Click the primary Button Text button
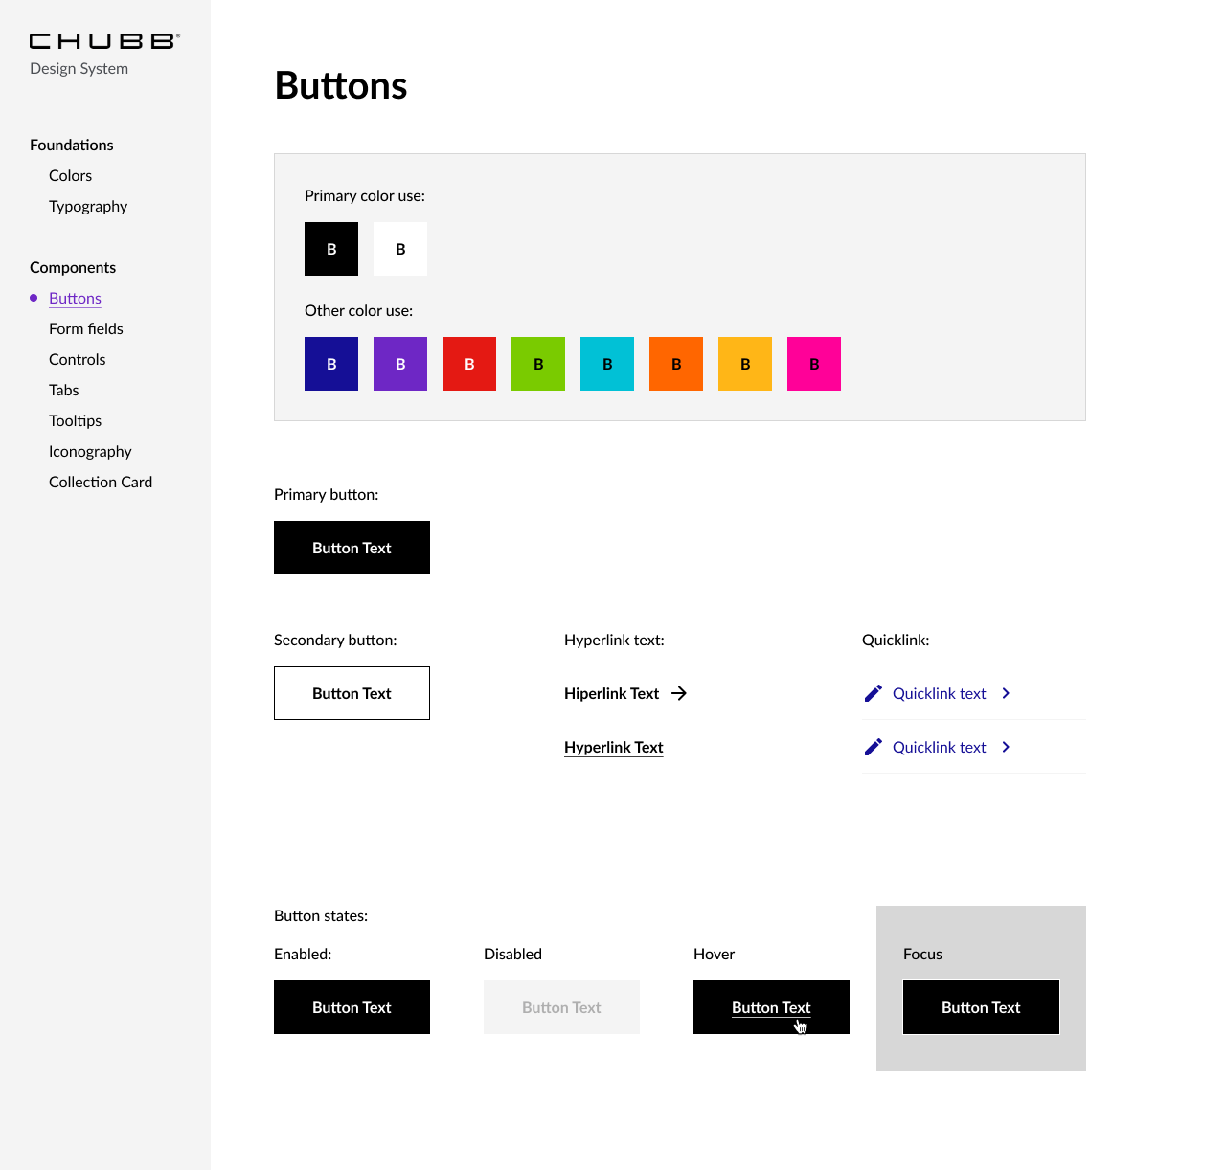Viewport: 1226px width, 1170px height. 352,548
